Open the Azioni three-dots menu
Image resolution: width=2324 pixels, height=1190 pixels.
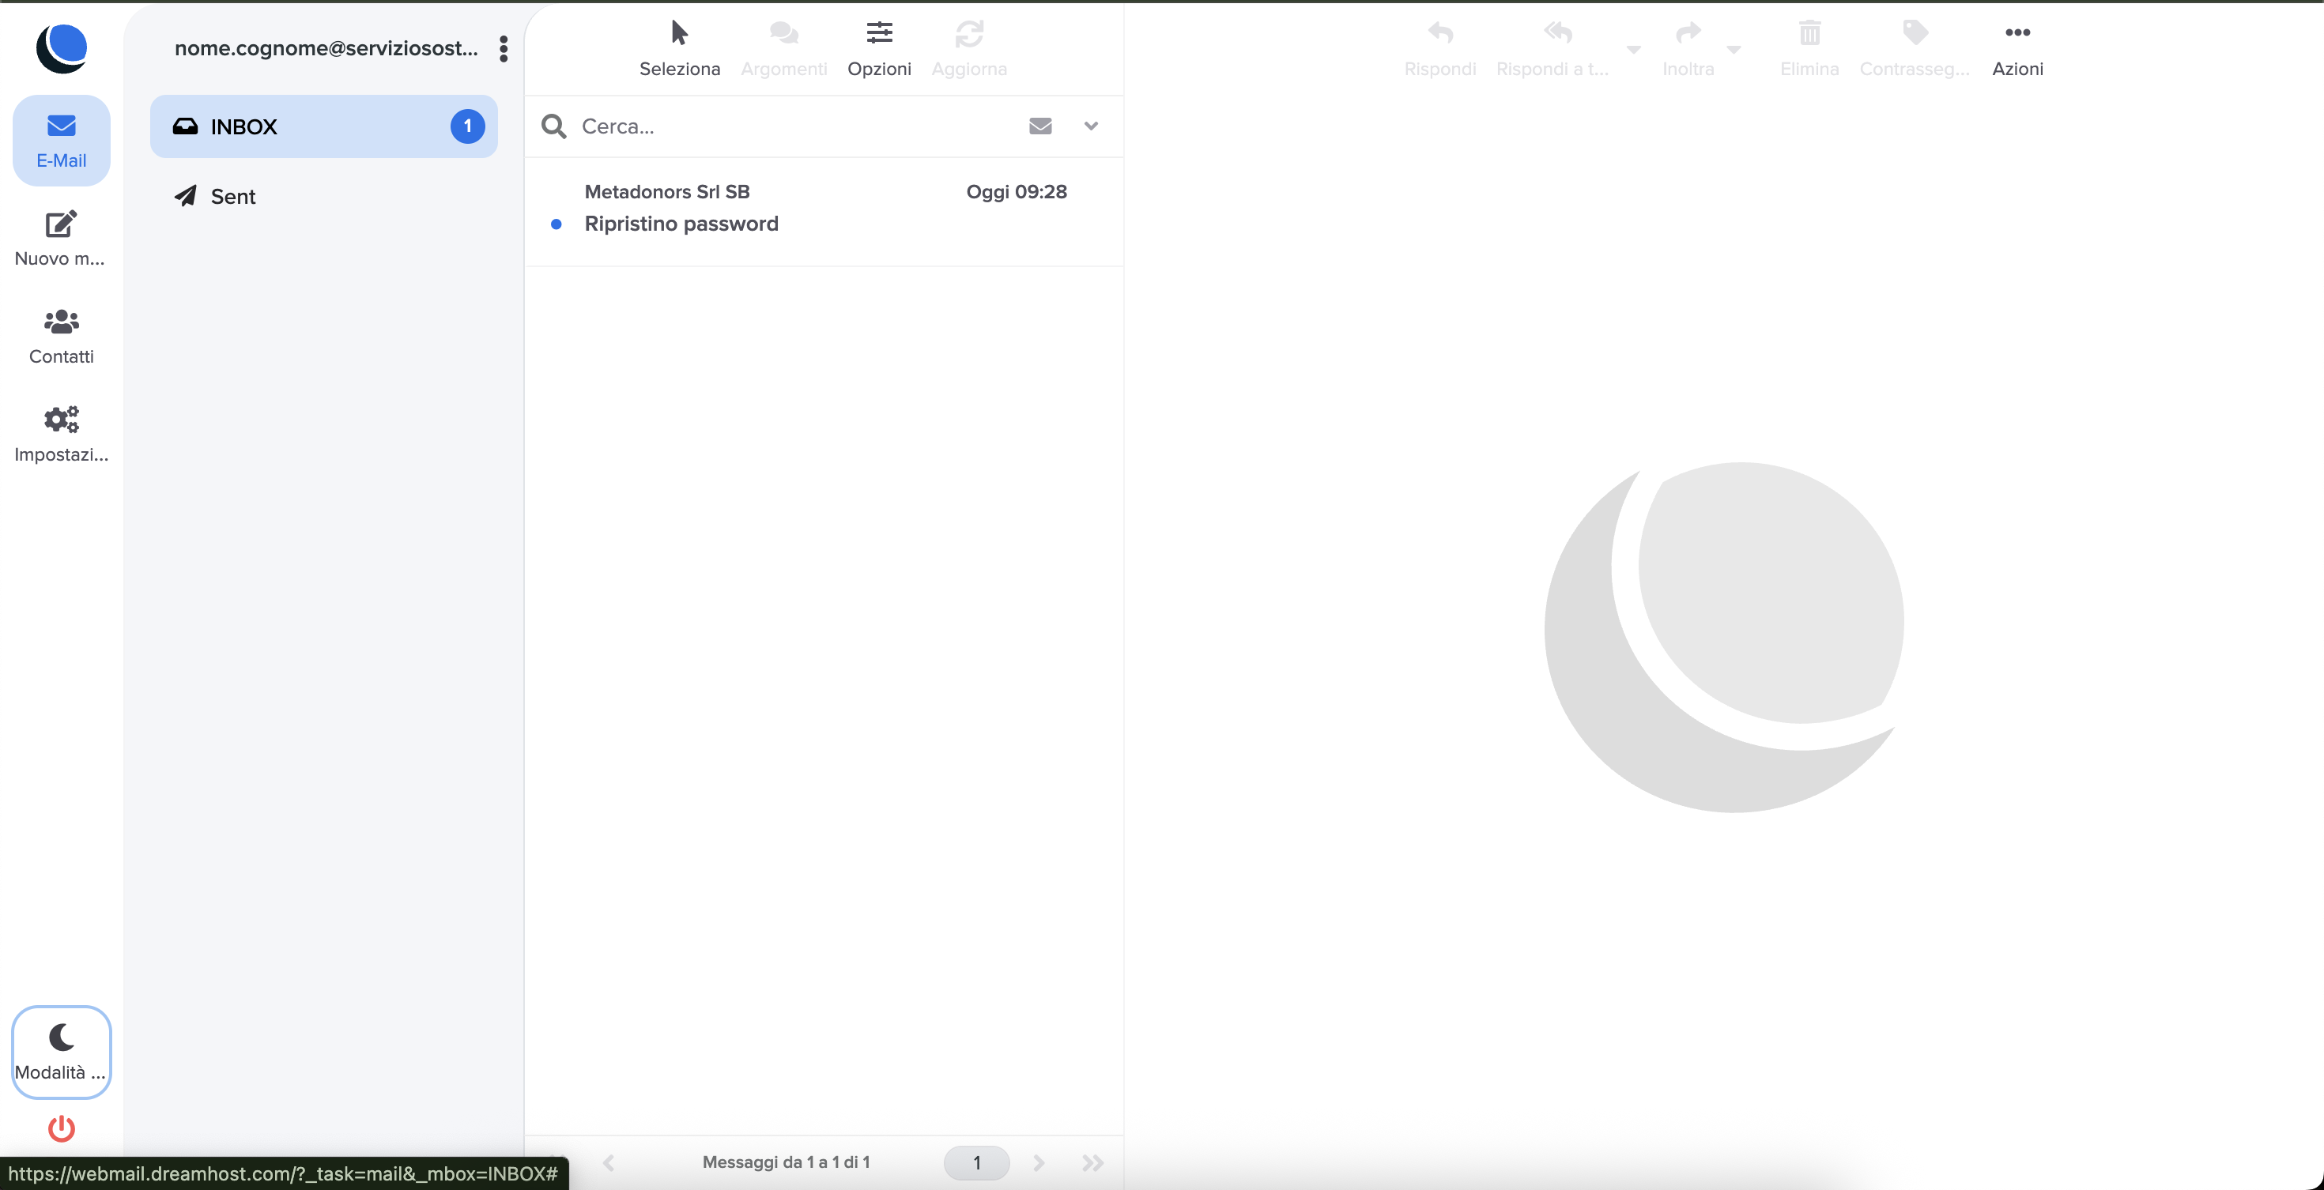tap(2017, 49)
